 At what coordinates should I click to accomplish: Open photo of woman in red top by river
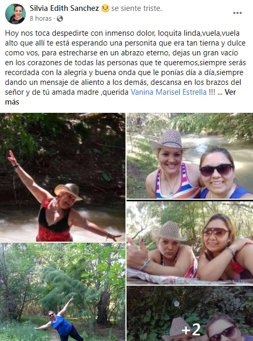(62, 177)
